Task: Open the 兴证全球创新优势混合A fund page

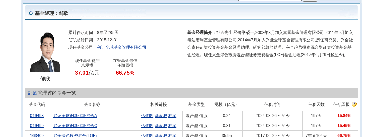Action: coord(75,116)
